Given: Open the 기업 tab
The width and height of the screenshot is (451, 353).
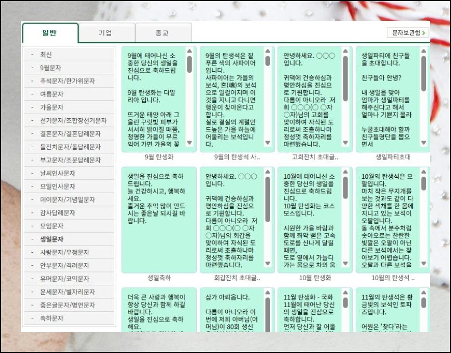Looking at the screenshot, I should pyautogui.click(x=107, y=33).
